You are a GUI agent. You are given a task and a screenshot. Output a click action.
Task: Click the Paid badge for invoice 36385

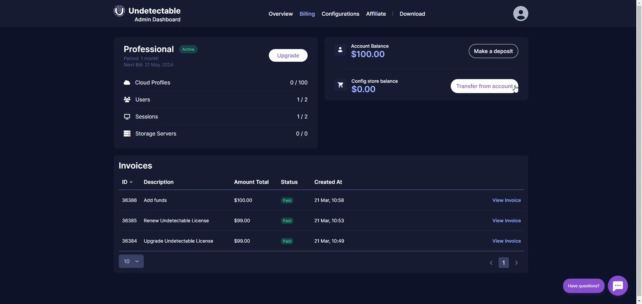(287, 221)
